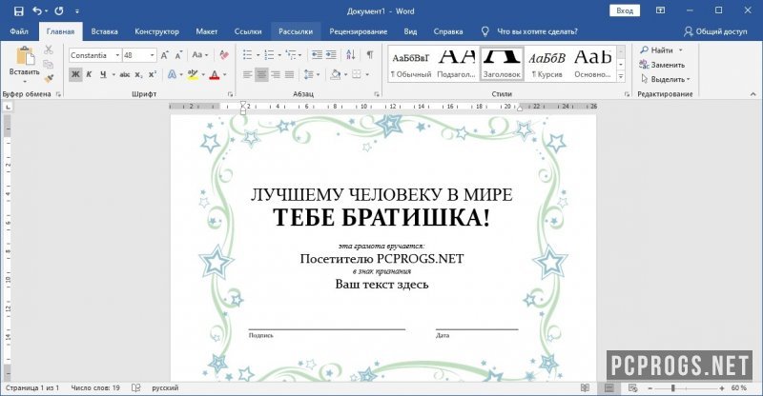Align text to the right
Viewport: 763px width, 396px height.
[276, 74]
